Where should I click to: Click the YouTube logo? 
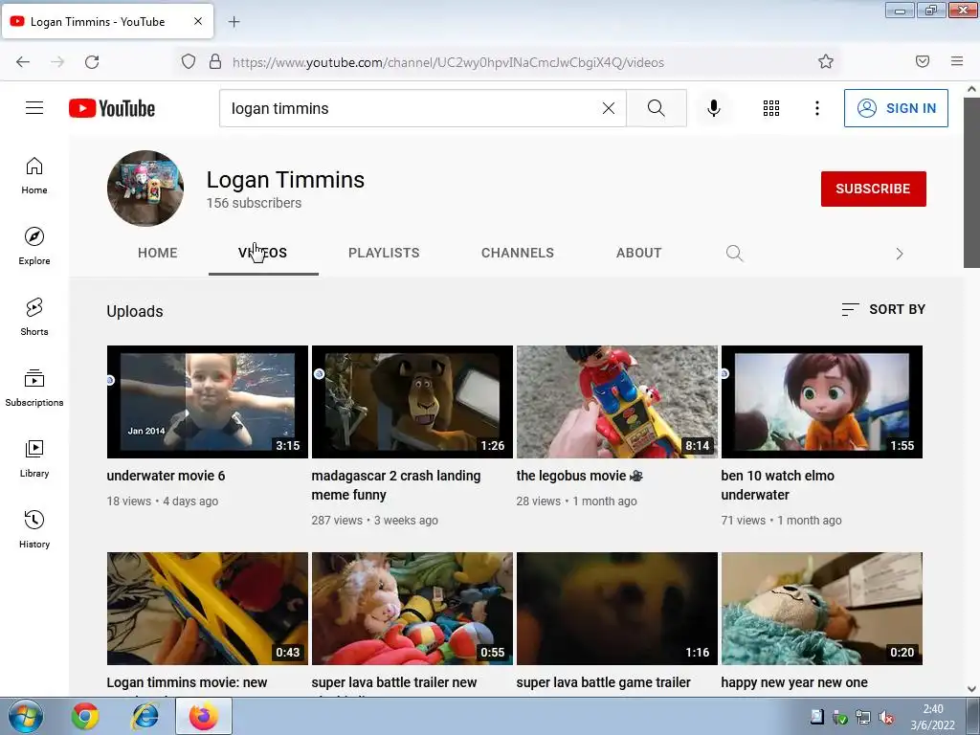pos(112,108)
